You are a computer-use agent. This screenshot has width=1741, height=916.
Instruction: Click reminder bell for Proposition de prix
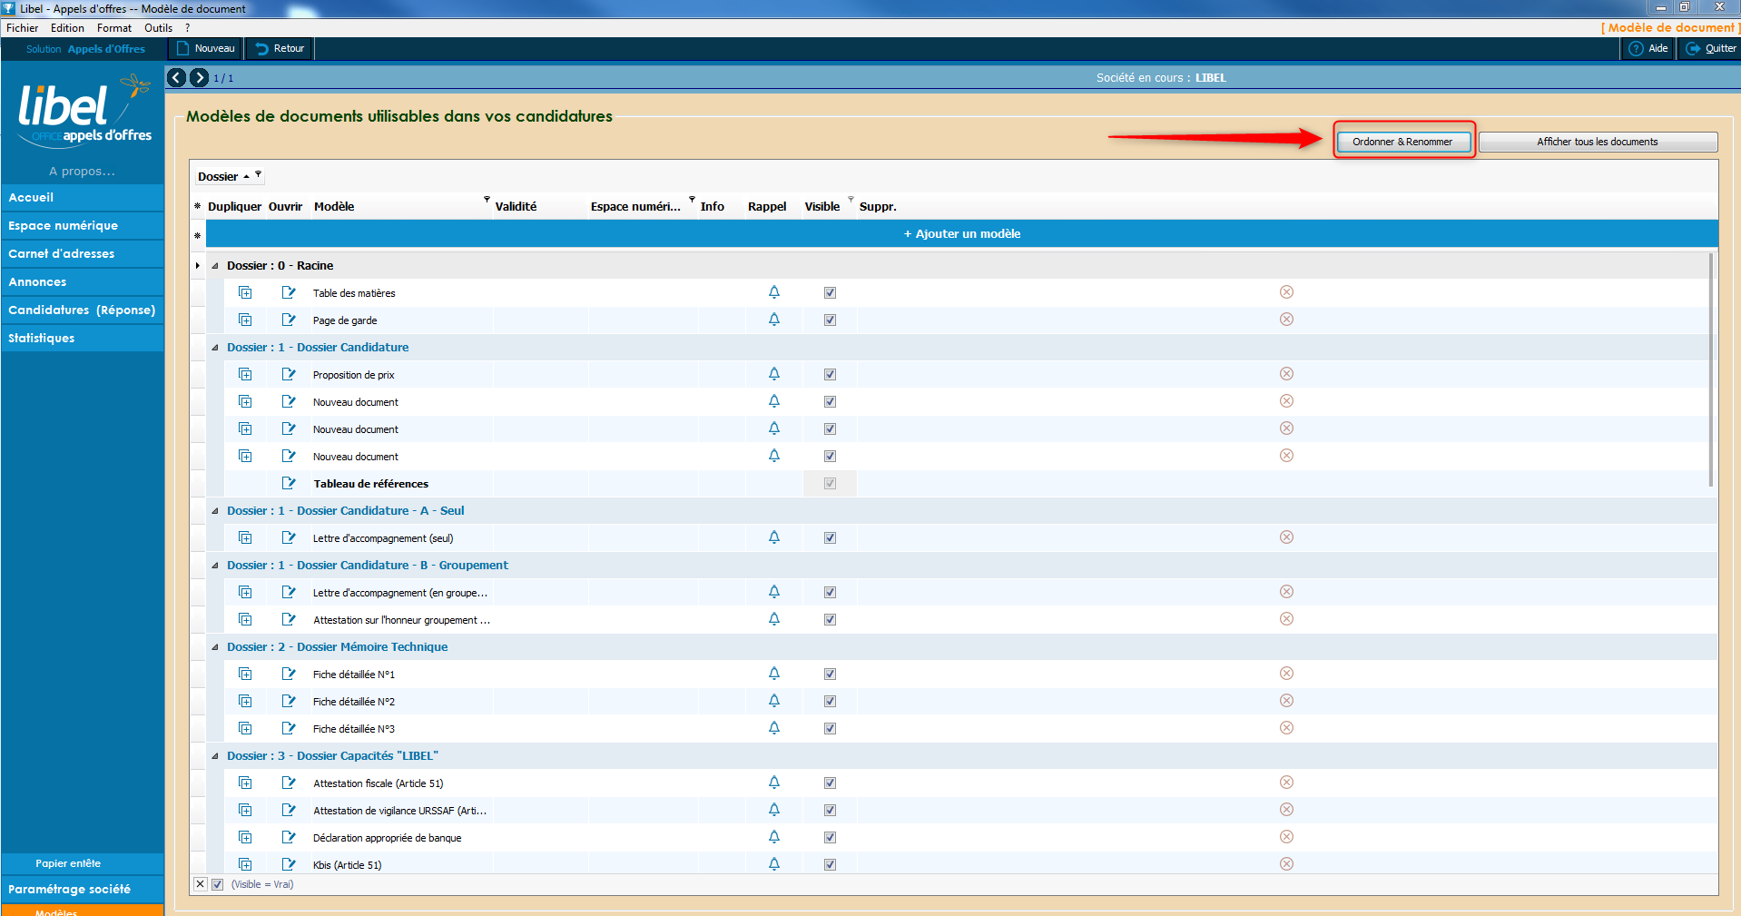pos(774,374)
